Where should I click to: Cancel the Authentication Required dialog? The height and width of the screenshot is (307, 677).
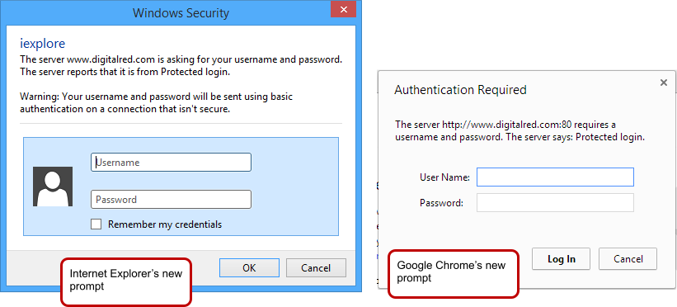[x=628, y=259]
